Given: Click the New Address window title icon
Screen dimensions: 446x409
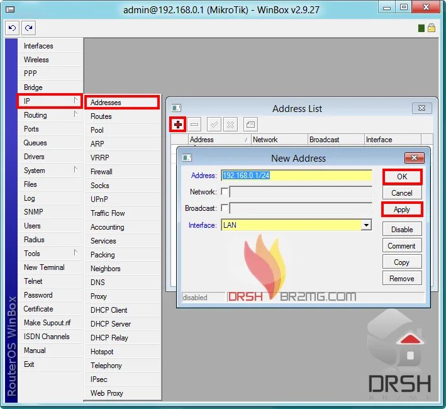Looking at the screenshot, I should tap(187, 157).
